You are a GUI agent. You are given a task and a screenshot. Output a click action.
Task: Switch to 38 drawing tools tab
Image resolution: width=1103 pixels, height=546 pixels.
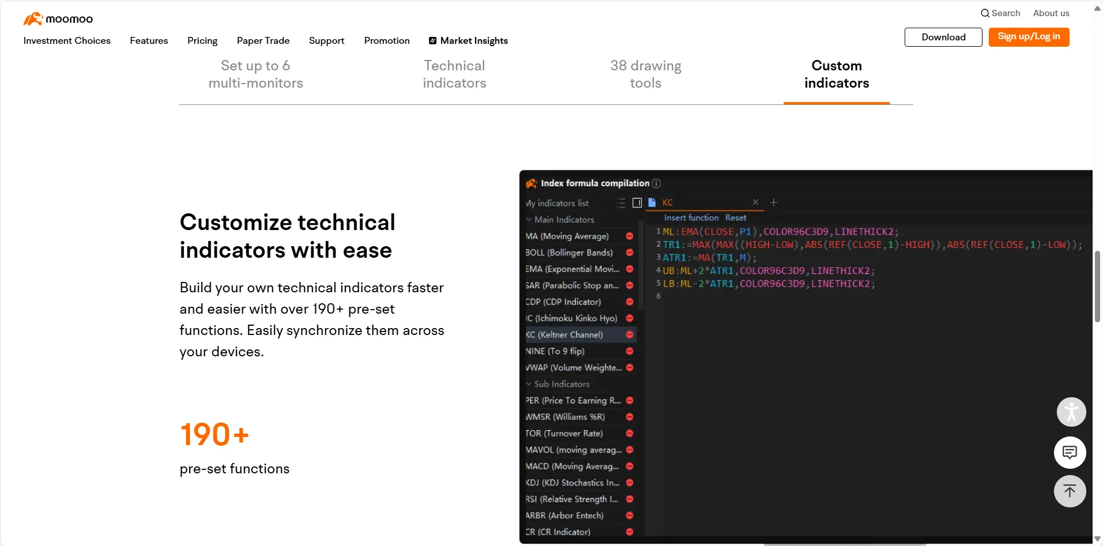pyautogui.click(x=646, y=74)
